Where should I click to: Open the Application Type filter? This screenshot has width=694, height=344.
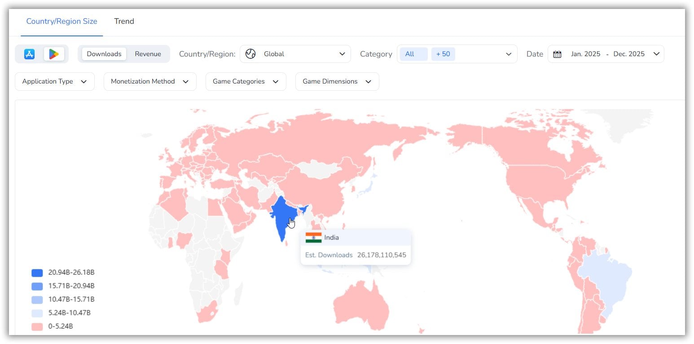pos(55,81)
